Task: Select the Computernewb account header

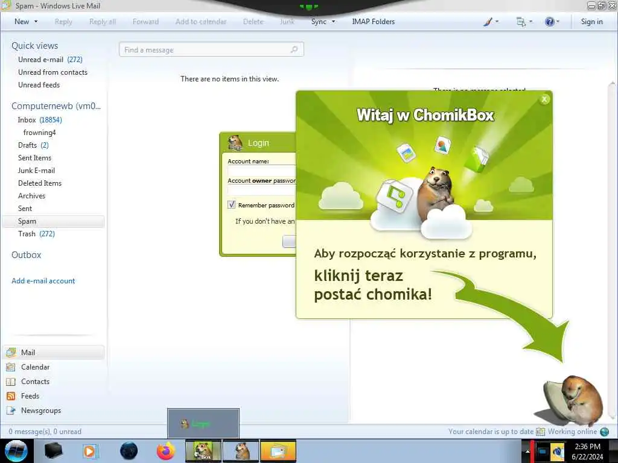Action: pyautogui.click(x=56, y=106)
